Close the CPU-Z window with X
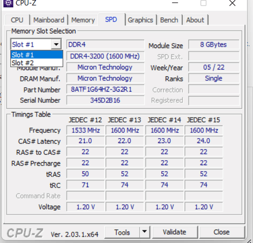Viewport: 253px width, 243px height. (x=232, y=3)
